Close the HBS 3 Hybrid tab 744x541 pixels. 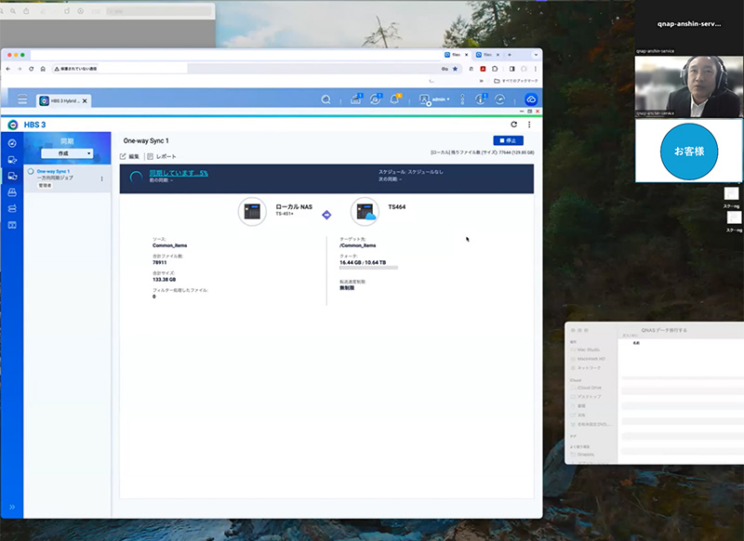click(85, 101)
